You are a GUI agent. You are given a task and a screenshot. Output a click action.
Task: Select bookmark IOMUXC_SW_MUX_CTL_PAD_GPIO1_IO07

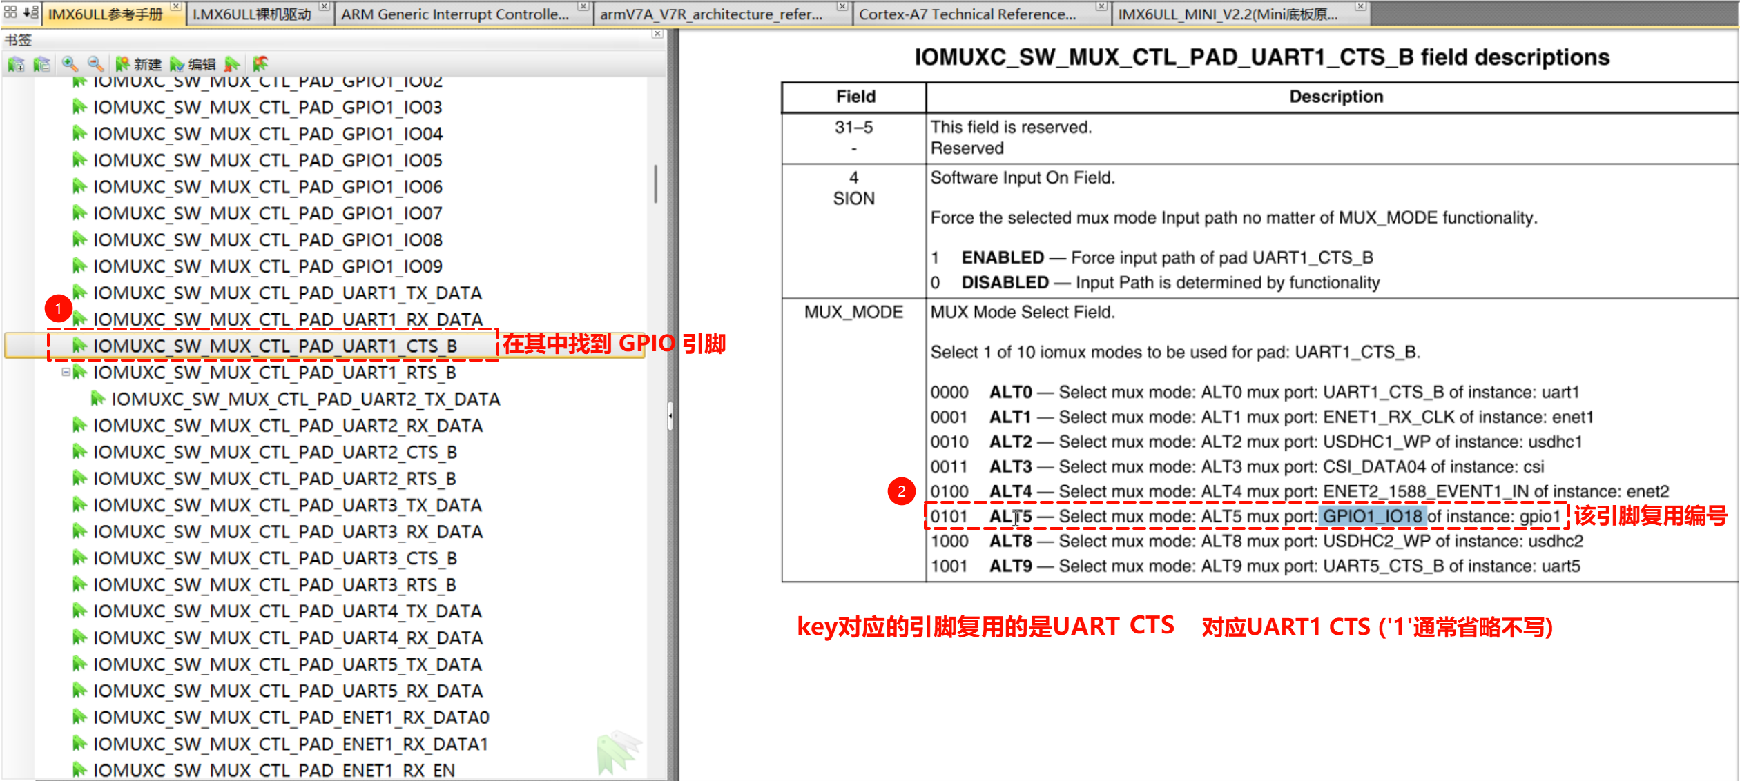point(267,214)
